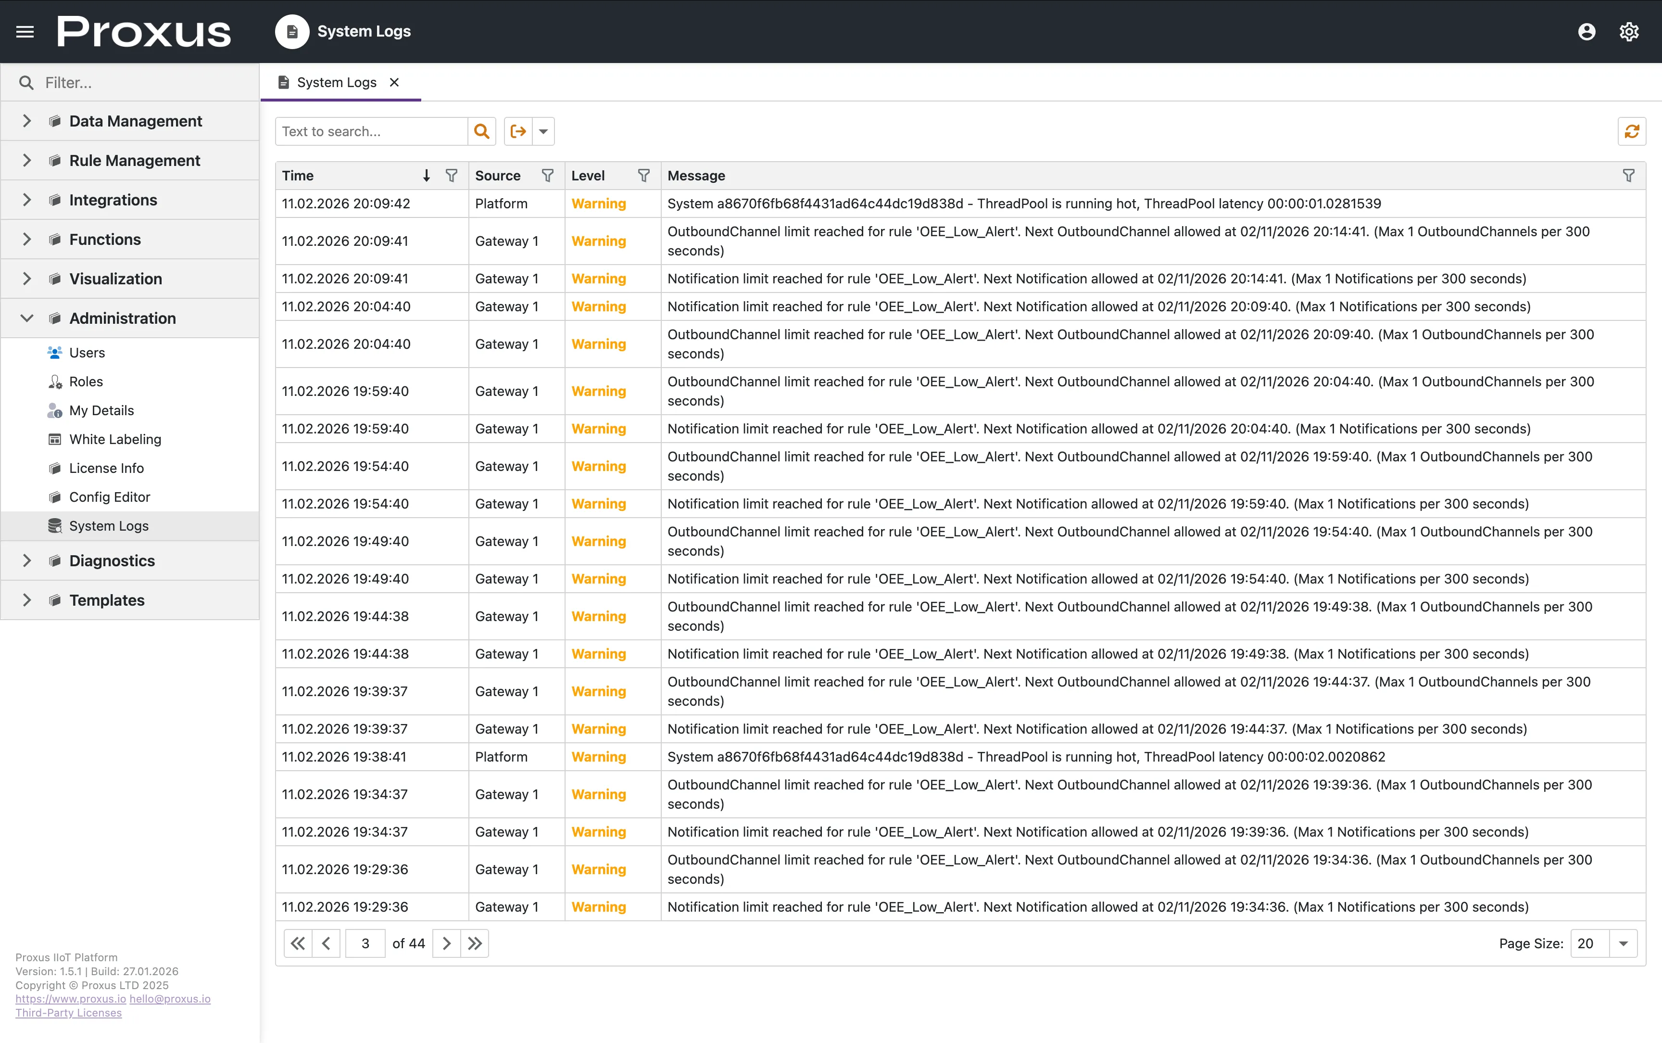This screenshot has height=1043, width=1662.
Task: Click the filter icon on the Source column
Action: 547,175
